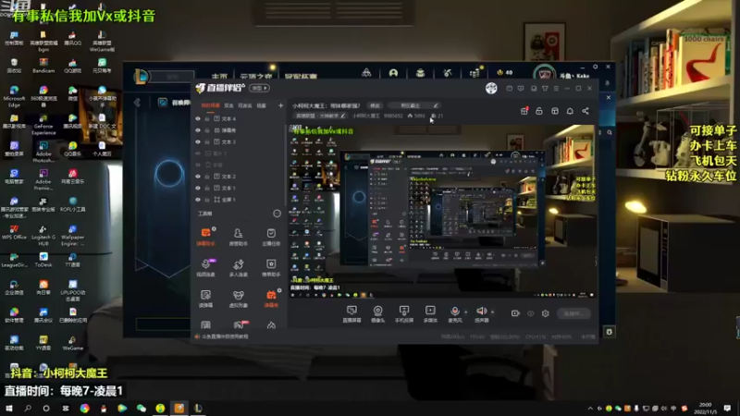Open the 榜单助手 tool
Image resolution: width=740 pixels, height=416 pixels.
coord(271,267)
